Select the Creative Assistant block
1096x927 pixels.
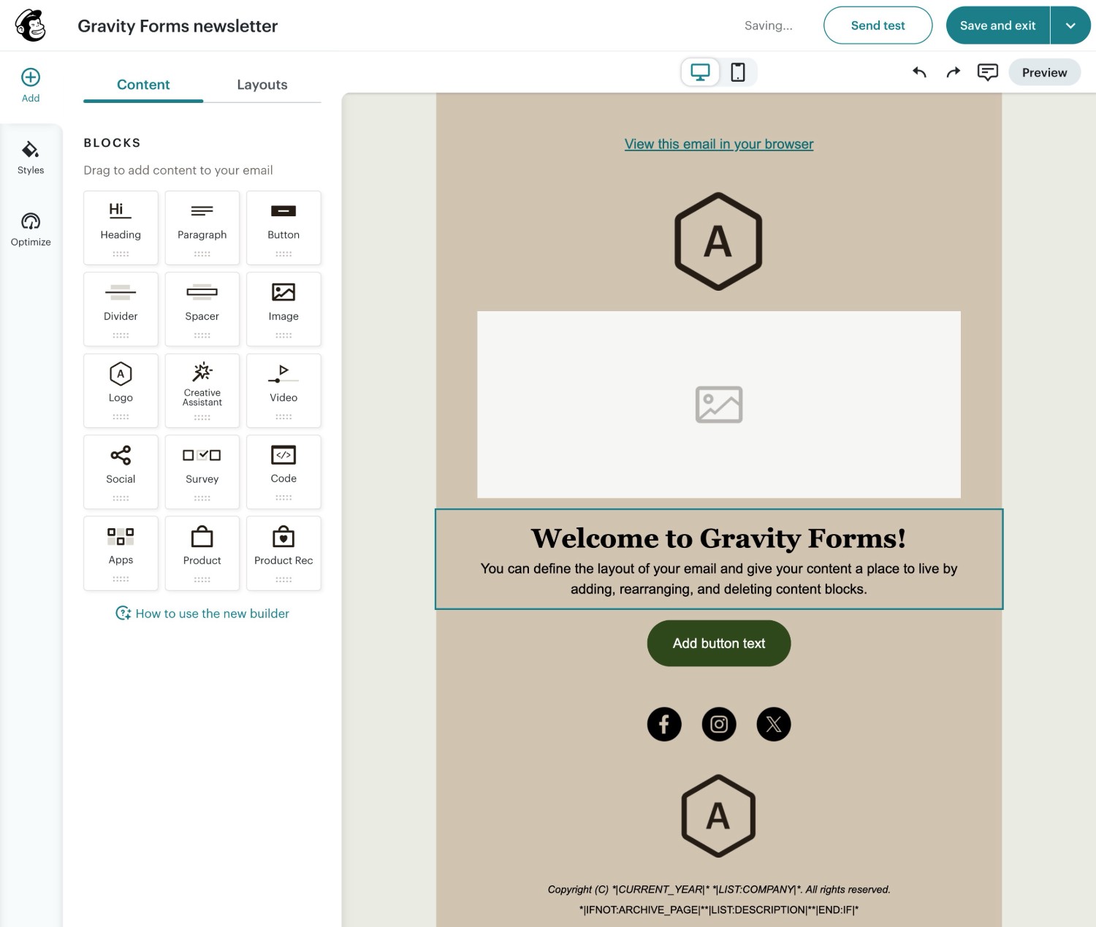(202, 391)
